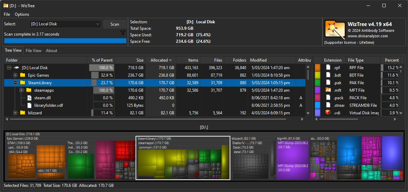Click the D: Local Disk drive icon

[x=16, y=68]
